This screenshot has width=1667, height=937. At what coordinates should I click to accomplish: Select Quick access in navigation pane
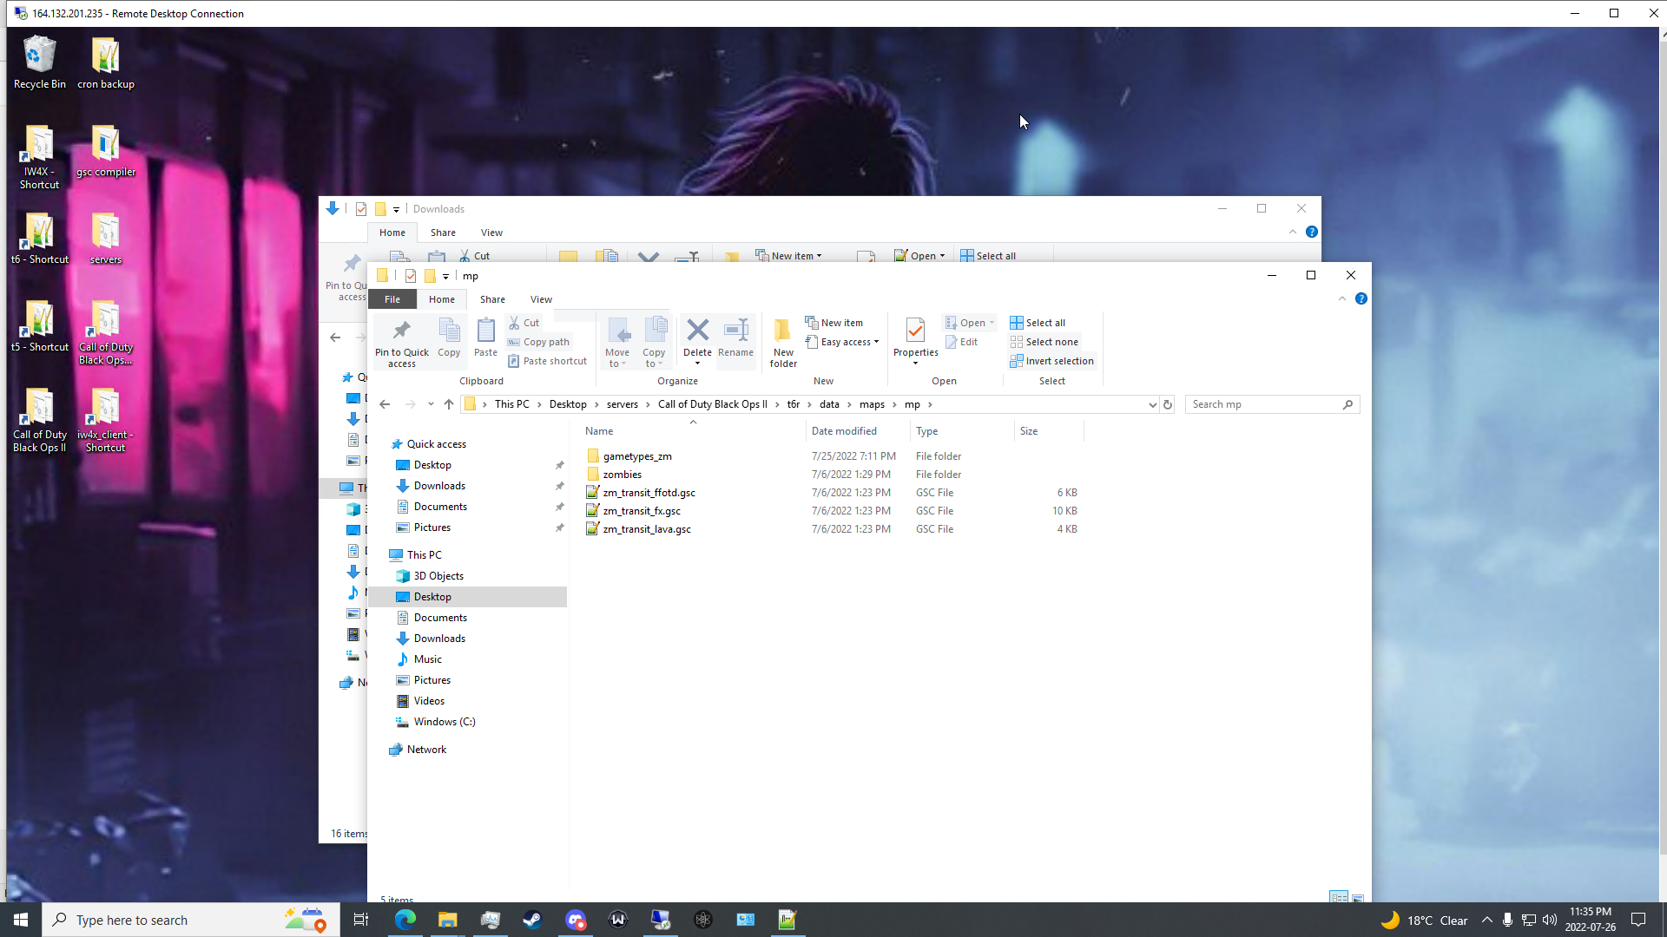436,444
